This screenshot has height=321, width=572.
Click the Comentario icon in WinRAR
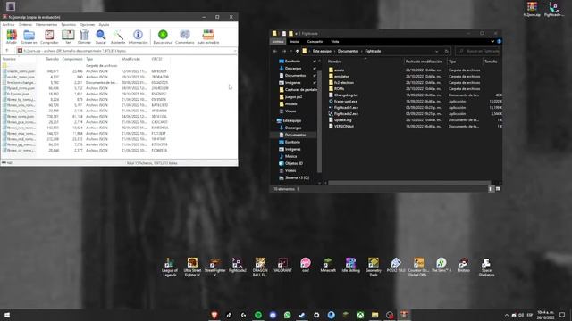pyautogui.click(x=185, y=37)
